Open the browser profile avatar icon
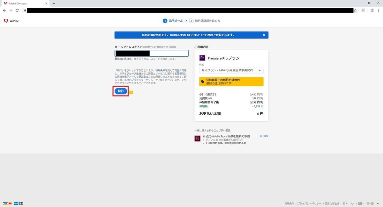 point(372,10)
